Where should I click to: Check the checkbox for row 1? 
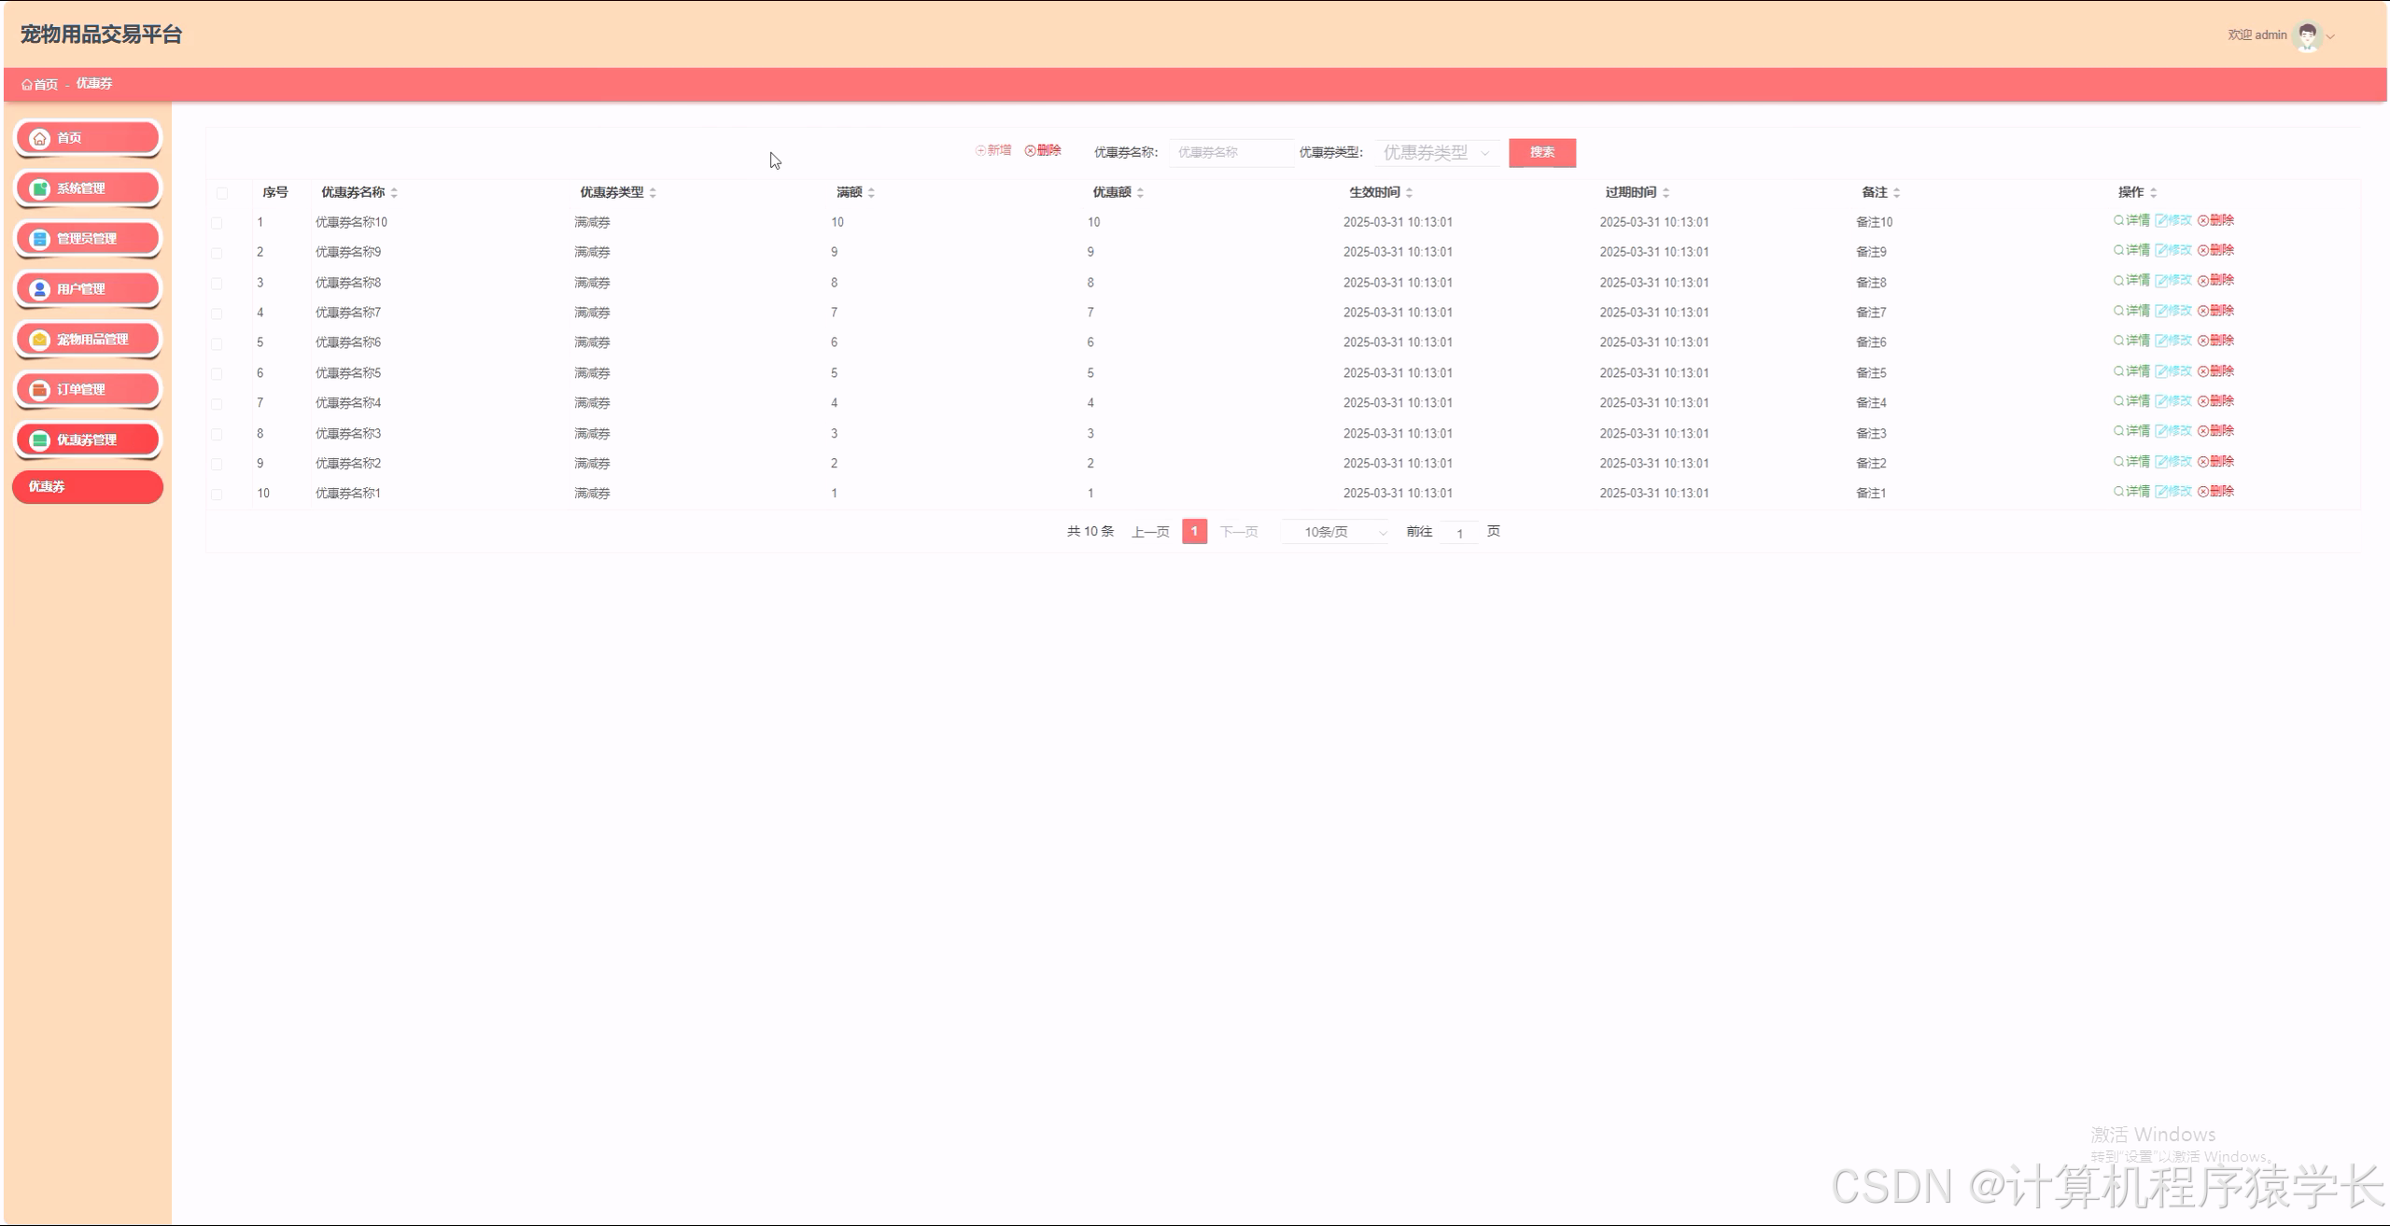(217, 223)
